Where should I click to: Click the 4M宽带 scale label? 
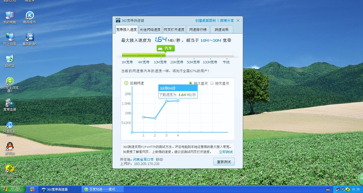(144, 62)
